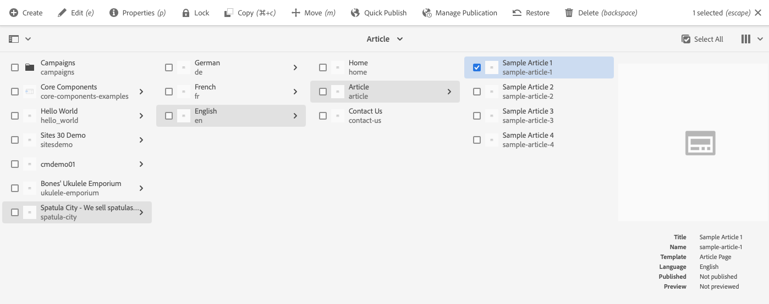769x304 pixels.
Task: Tick the Campaigns folder checkbox
Action: [15, 67]
